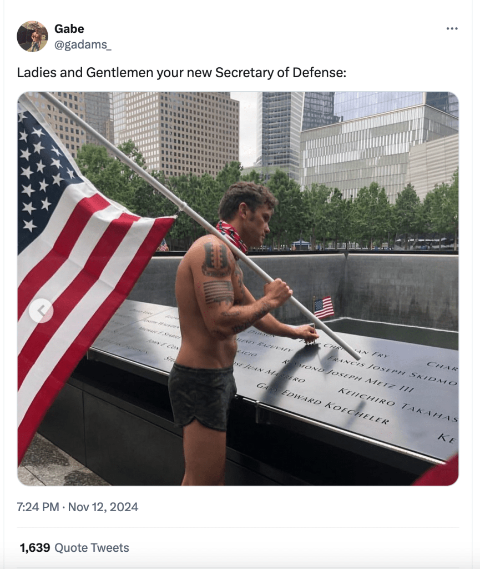Select the tweet text about Secretary of Defense
Screen dimensions: 480x569
point(181,73)
